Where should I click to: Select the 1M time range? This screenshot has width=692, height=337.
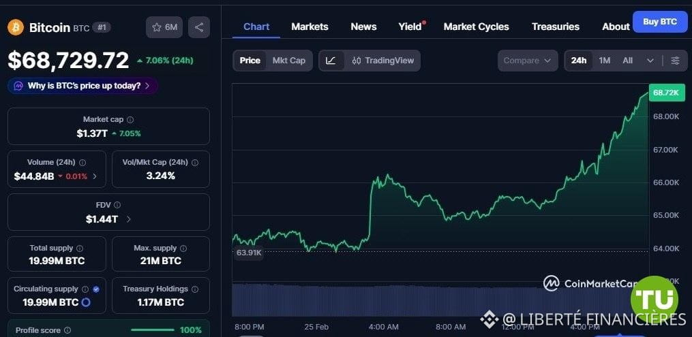[x=605, y=61]
